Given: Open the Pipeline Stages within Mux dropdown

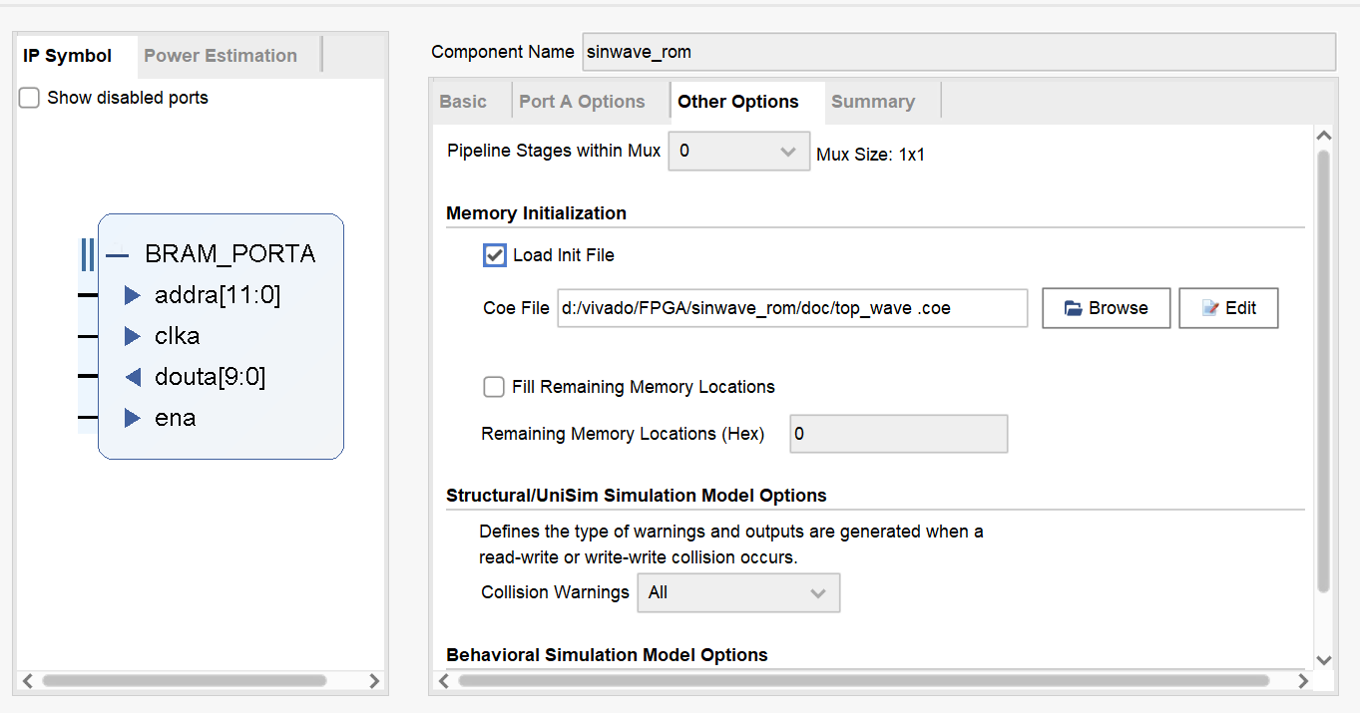Looking at the screenshot, I should (738, 152).
